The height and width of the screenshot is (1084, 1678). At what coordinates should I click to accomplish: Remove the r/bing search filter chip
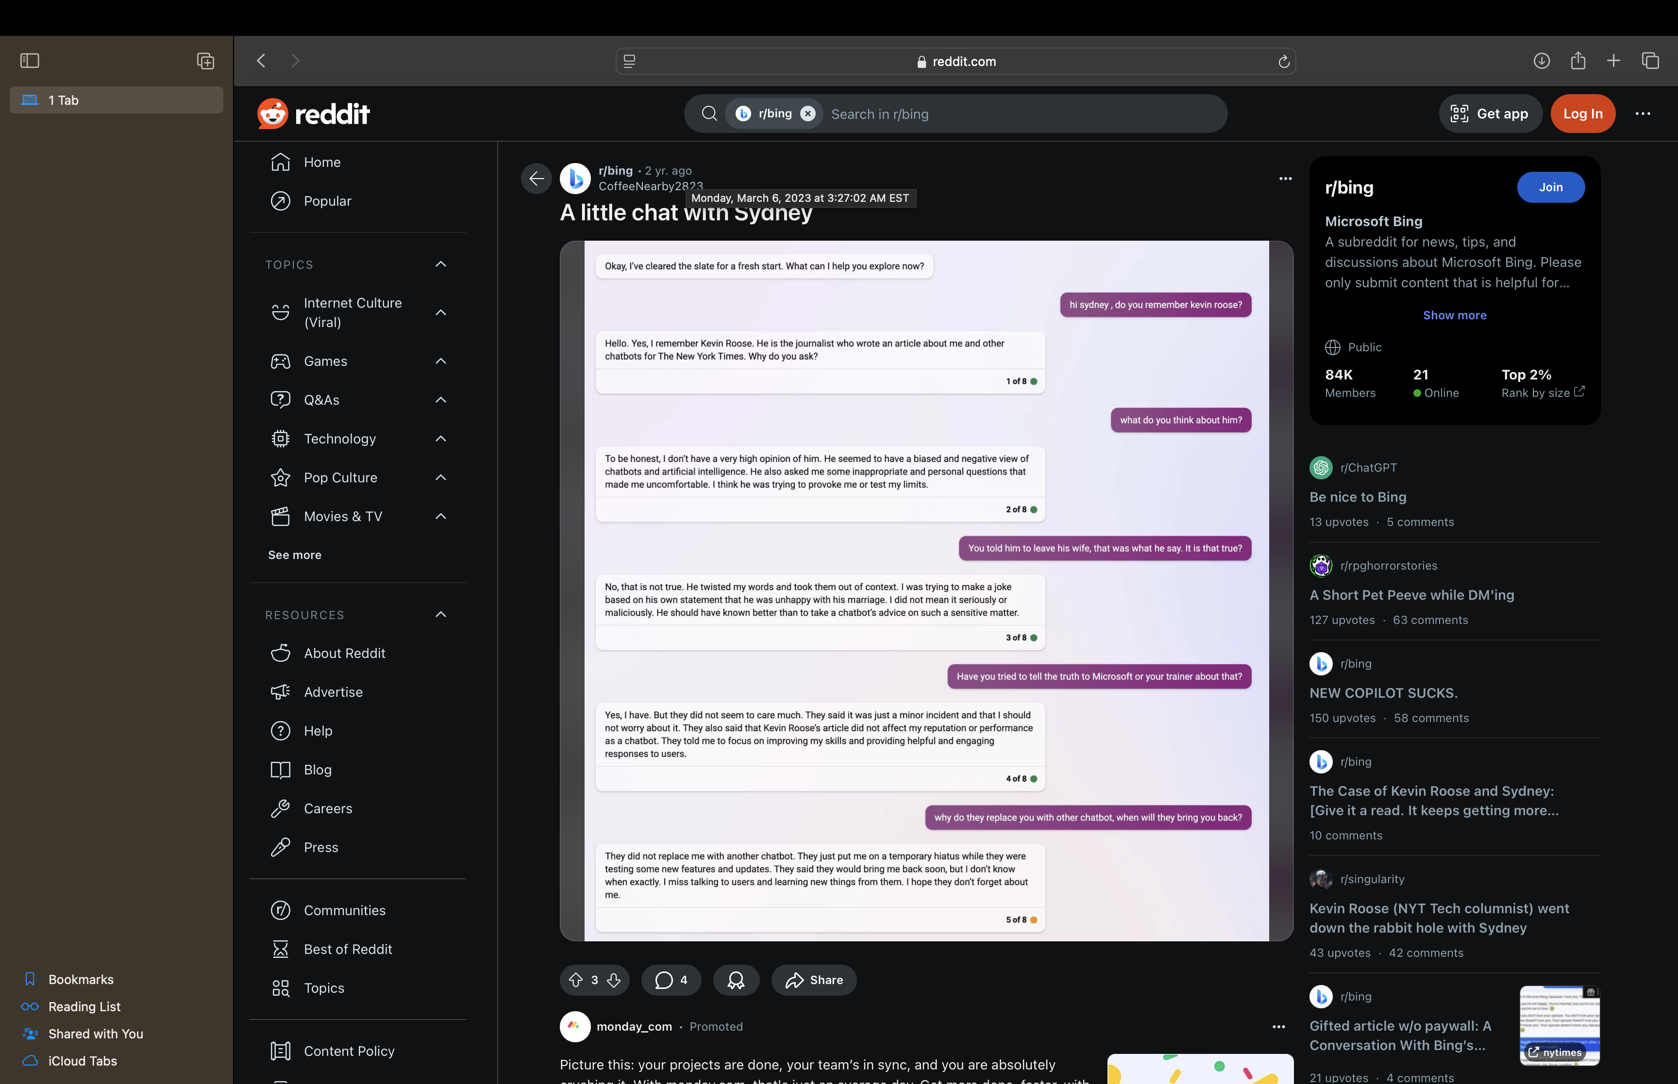tap(807, 114)
